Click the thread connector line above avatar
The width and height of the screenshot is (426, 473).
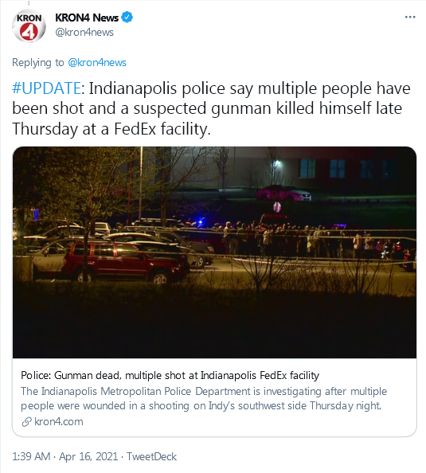point(29,2)
